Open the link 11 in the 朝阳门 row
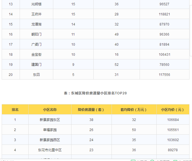 pos(73,34)
